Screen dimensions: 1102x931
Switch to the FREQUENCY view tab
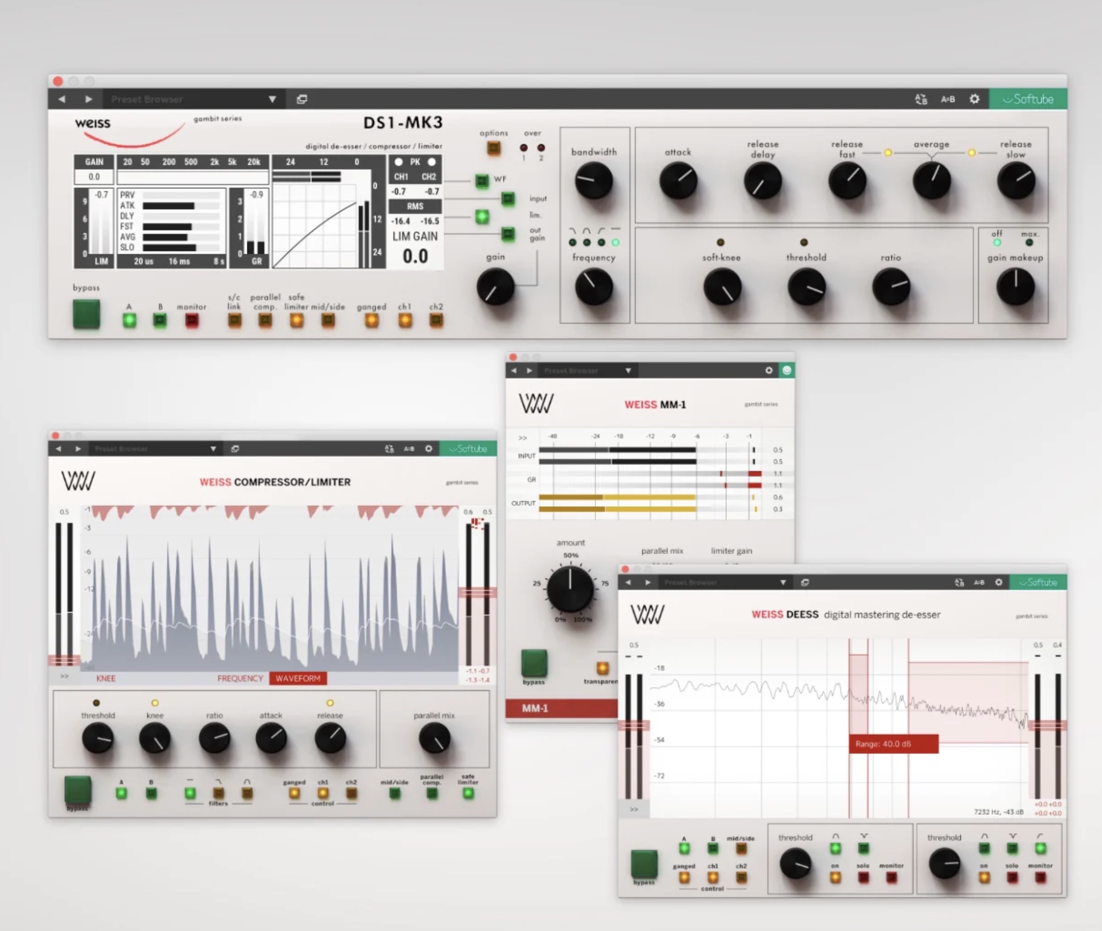[240, 678]
